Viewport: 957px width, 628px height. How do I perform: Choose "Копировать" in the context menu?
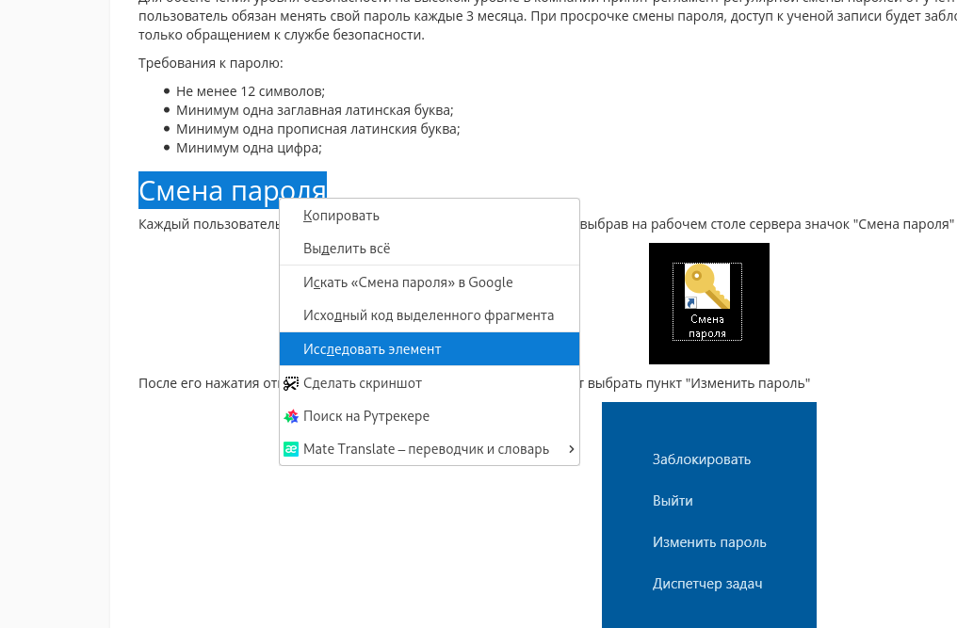pyautogui.click(x=430, y=216)
